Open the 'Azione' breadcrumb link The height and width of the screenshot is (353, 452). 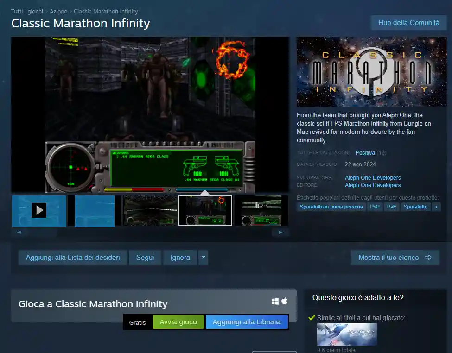coord(58,11)
